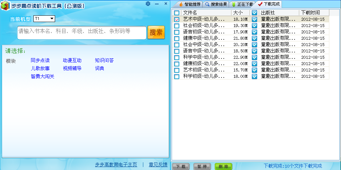Image resolution: width=341 pixels, height=170 pixels.
Task: Check the 健康中级 row checkbox
Action: (177, 38)
